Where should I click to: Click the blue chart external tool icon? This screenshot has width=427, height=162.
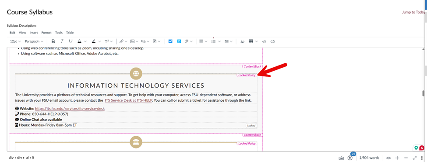(x=170, y=41)
